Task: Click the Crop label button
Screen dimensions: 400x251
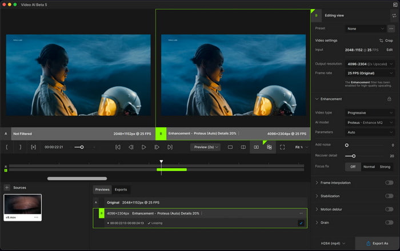Action: (389, 41)
